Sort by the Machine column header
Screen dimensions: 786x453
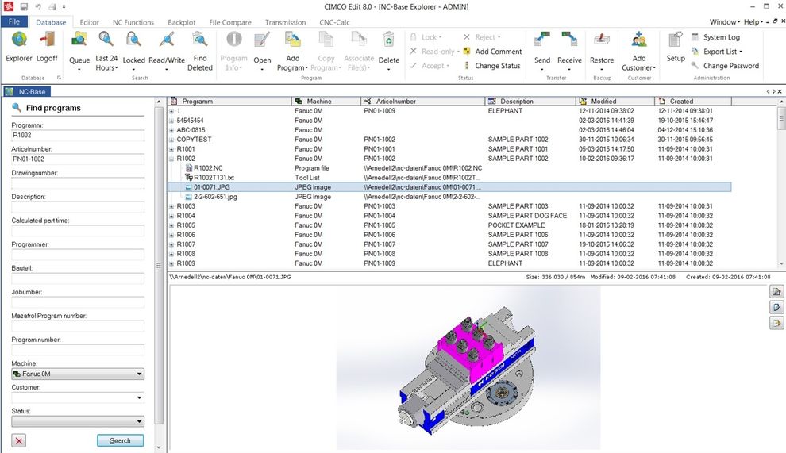(x=326, y=102)
